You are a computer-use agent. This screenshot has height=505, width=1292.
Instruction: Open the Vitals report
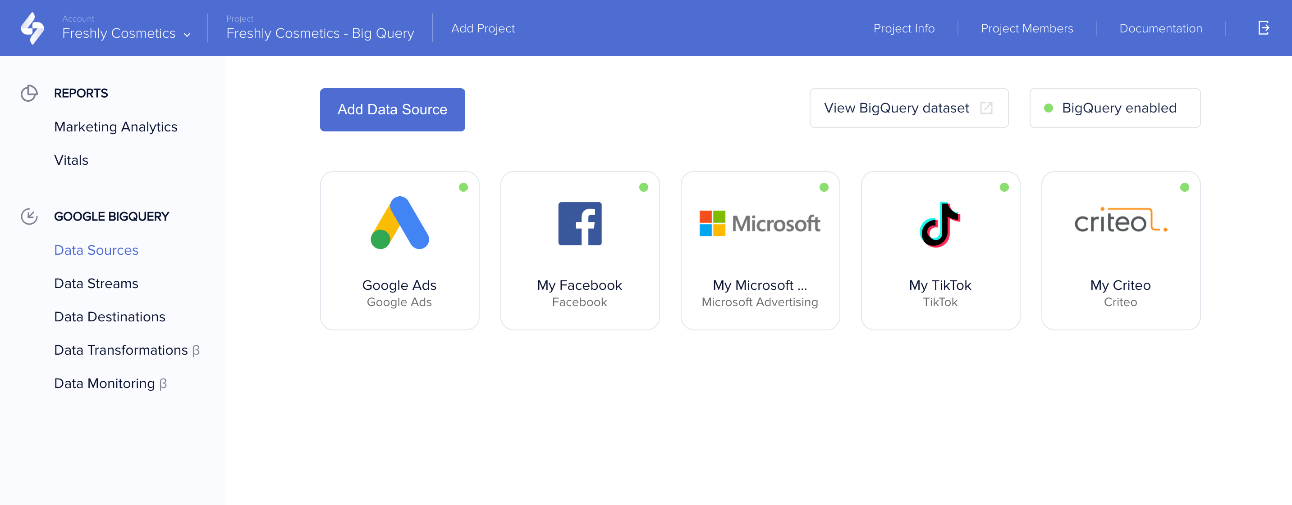pos(71,160)
